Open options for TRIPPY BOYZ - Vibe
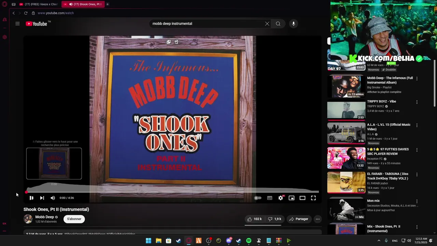 point(417,102)
